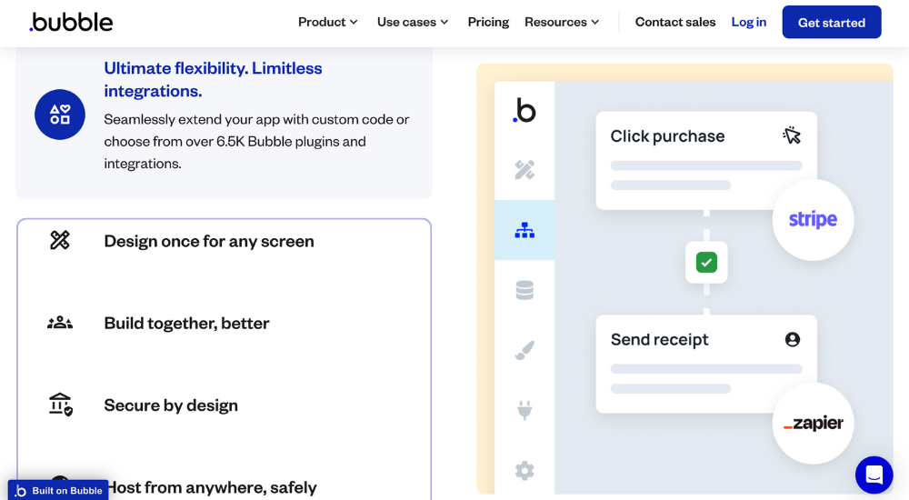The width and height of the screenshot is (909, 500).
Task: Open the chat support widget
Action: (x=874, y=475)
